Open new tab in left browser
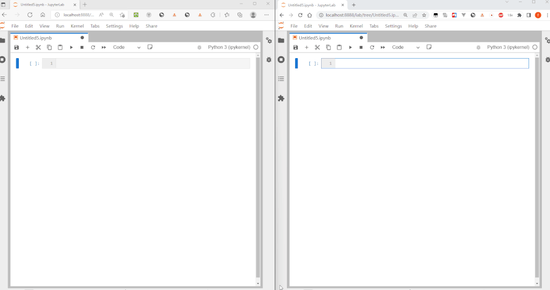The width and height of the screenshot is (550, 290). click(x=85, y=5)
